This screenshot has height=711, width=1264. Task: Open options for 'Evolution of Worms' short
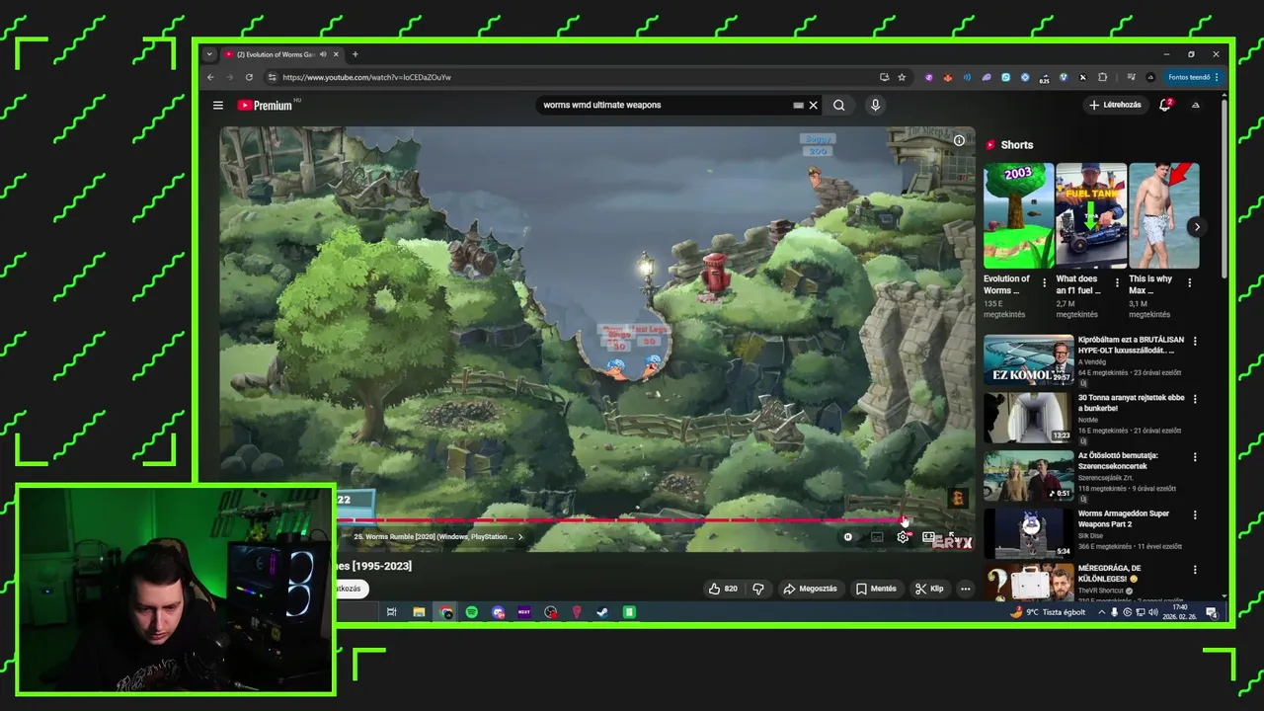1045,282
